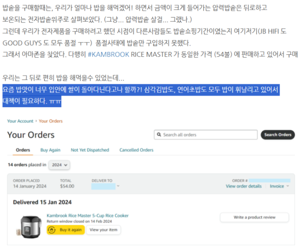
Task: Expand the Deliver To name chevron
Action: coord(118,186)
